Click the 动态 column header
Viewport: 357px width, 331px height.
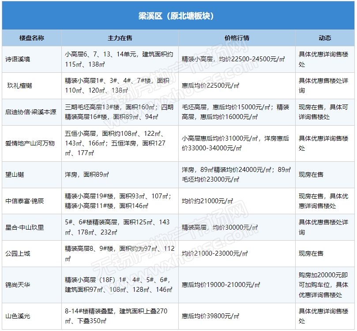(x=325, y=38)
